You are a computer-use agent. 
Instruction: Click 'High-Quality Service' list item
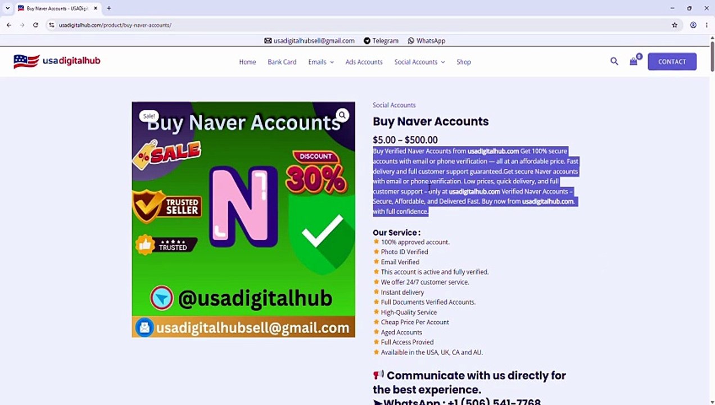tap(409, 312)
